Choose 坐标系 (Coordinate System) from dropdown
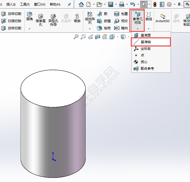190x182 pixels. tap(151, 49)
